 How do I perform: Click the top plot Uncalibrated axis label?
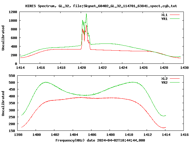coord(3,38)
